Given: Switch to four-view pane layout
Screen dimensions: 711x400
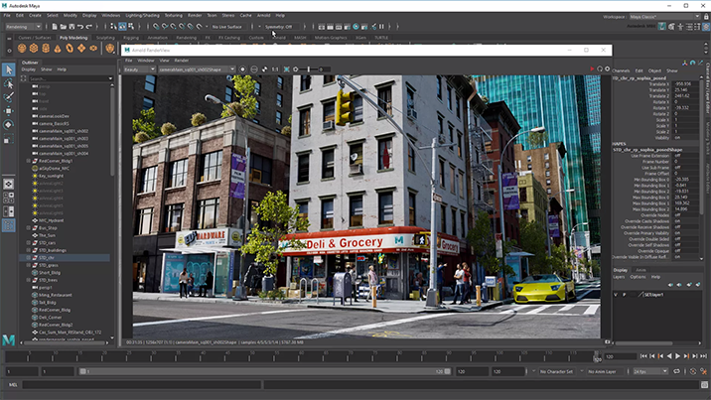Looking at the screenshot, I should pos(8,198).
